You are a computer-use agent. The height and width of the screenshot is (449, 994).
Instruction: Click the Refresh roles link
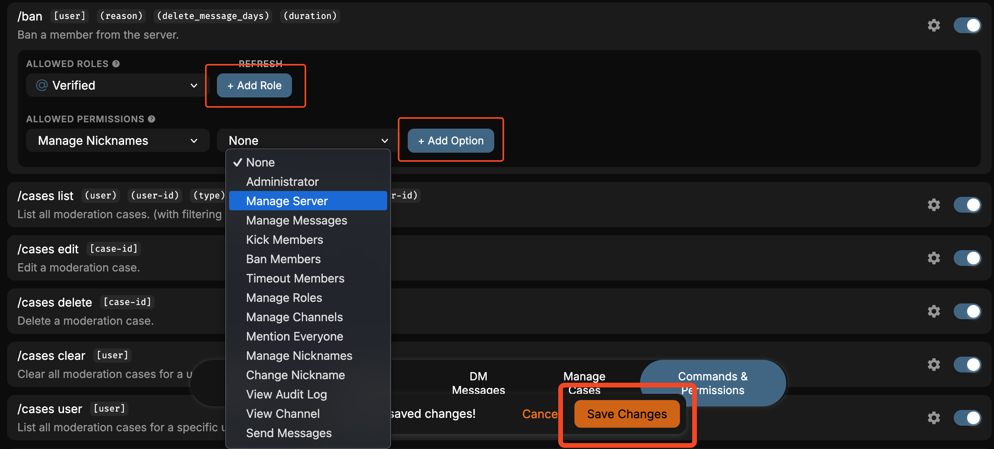click(260, 64)
